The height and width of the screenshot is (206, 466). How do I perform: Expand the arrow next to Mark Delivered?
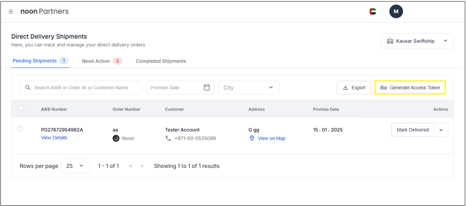tap(441, 130)
